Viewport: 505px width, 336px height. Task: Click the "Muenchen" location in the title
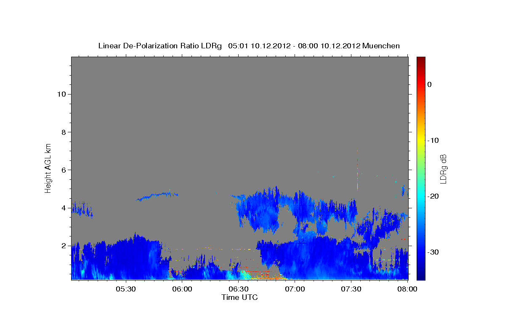click(381, 46)
